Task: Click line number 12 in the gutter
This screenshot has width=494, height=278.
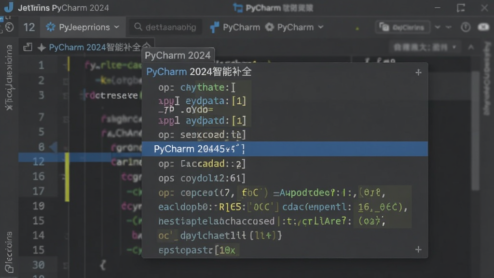Action: click(39, 161)
